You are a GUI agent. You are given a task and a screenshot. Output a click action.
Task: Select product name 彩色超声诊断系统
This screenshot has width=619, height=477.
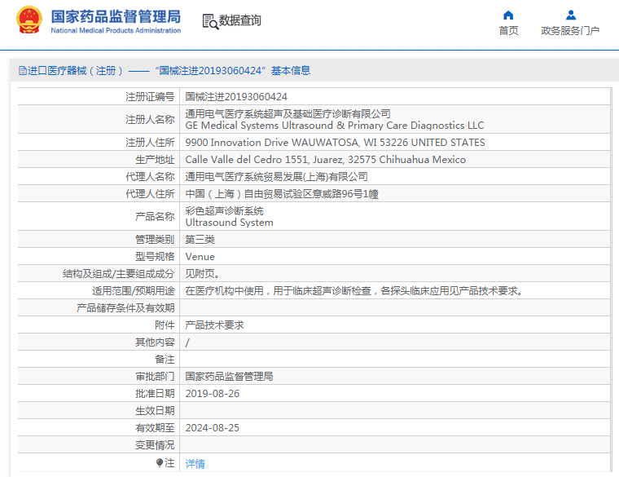click(224, 211)
